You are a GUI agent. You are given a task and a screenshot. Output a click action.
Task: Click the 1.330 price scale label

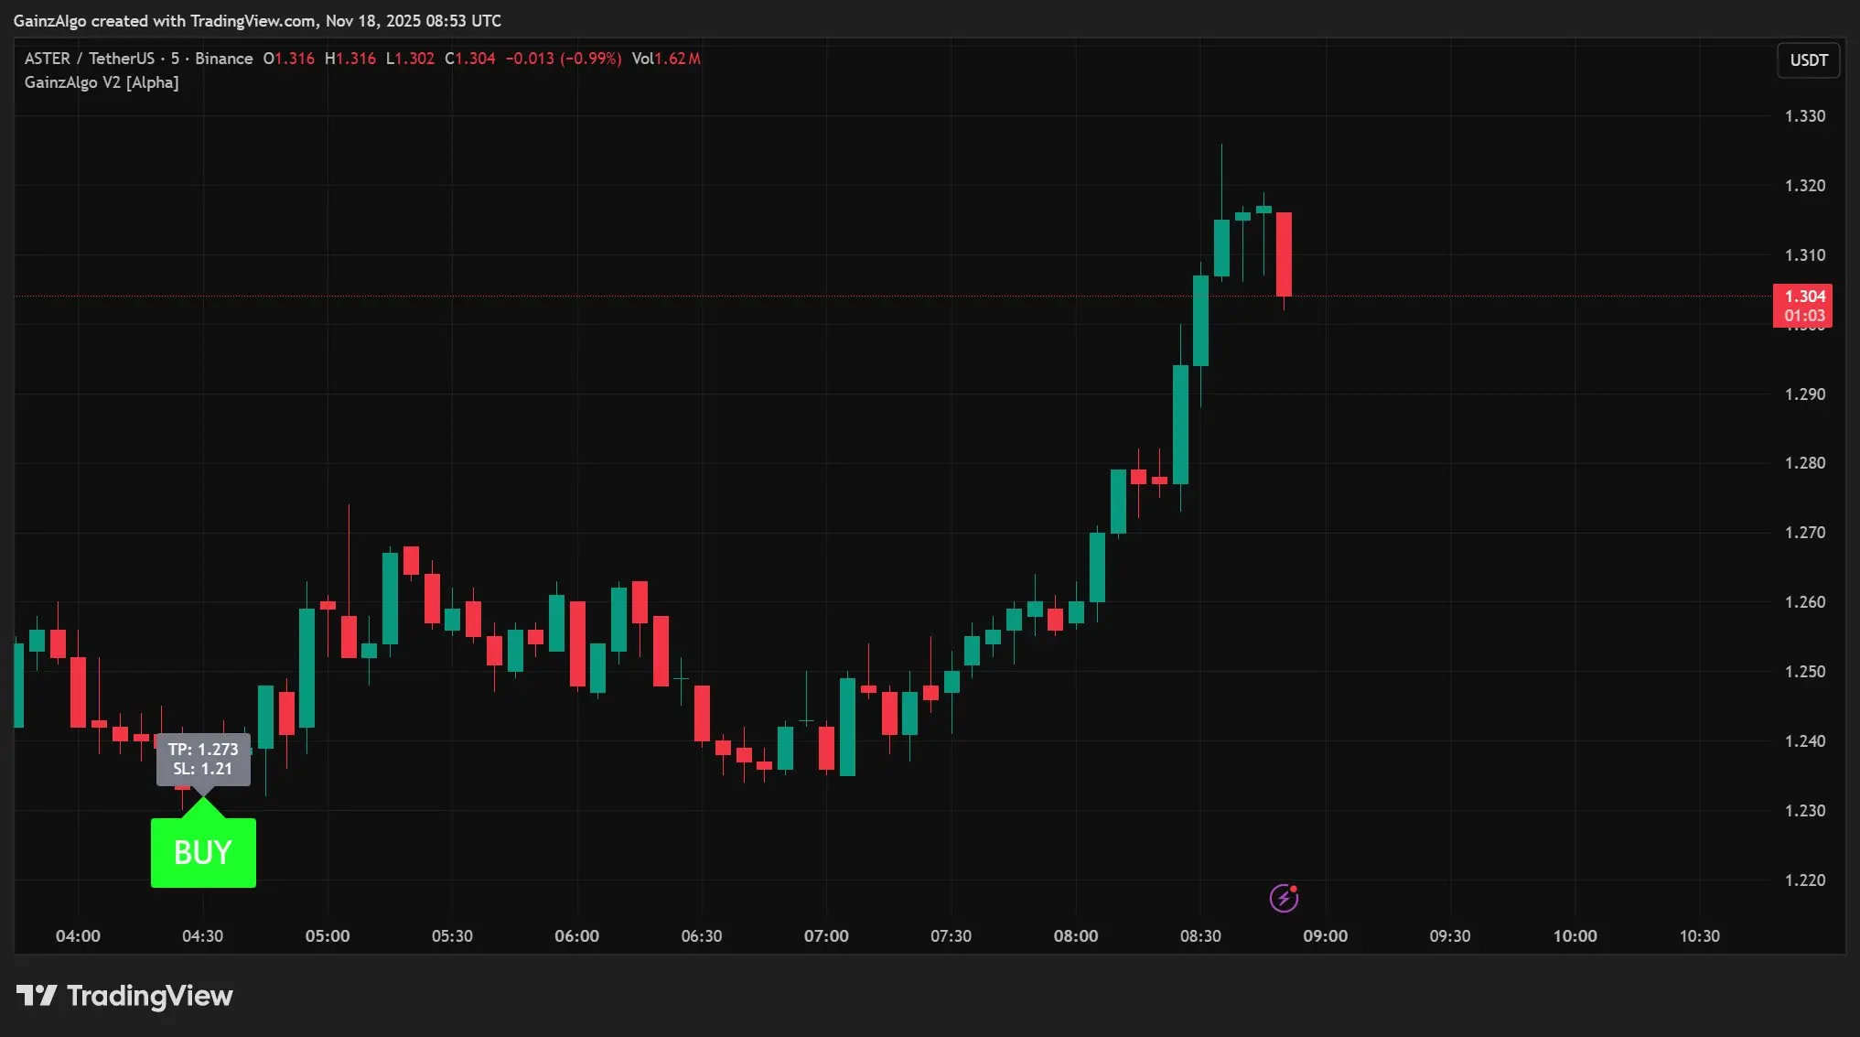1804,116
